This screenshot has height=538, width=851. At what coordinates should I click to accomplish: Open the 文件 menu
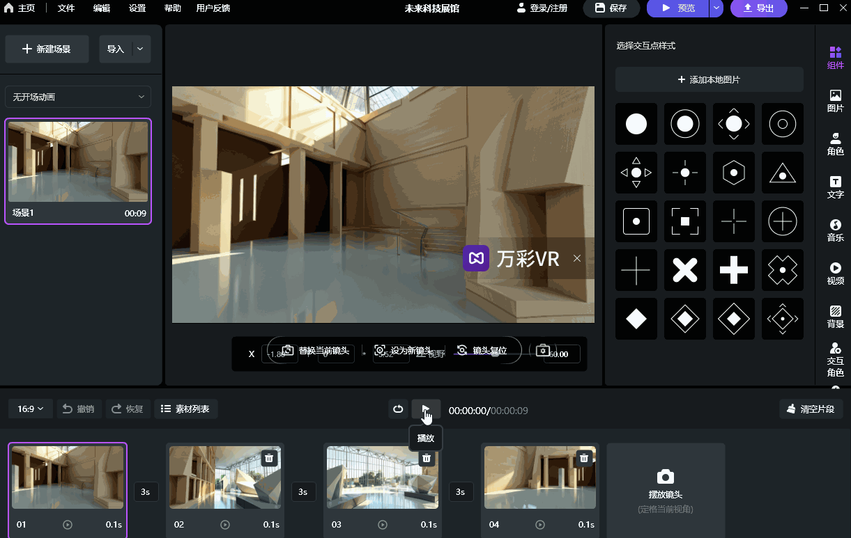[66, 8]
